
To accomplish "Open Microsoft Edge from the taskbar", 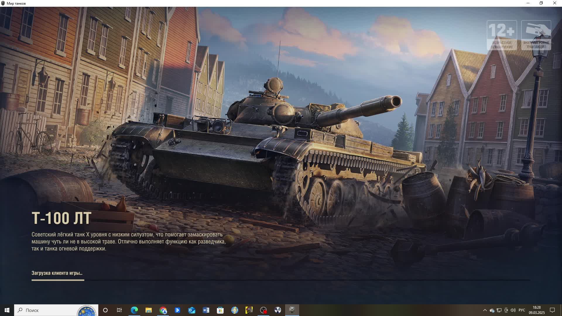I will click(x=134, y=310).
